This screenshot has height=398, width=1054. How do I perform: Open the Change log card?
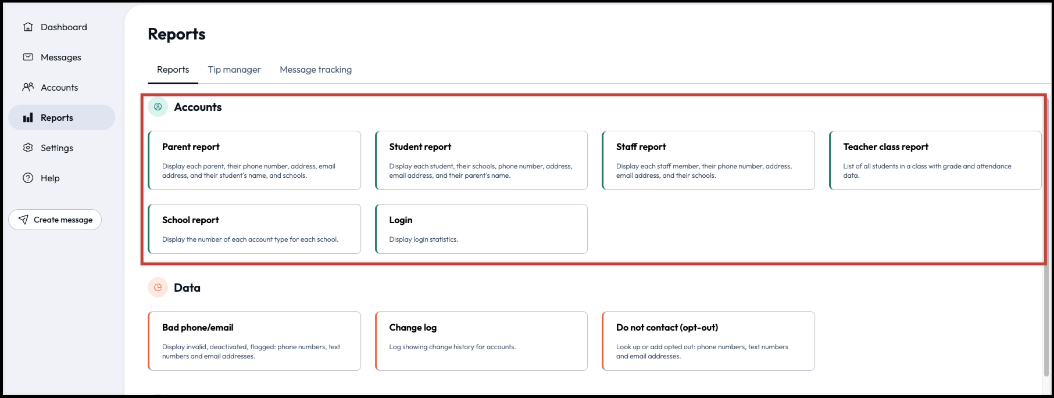coord(481,341)
